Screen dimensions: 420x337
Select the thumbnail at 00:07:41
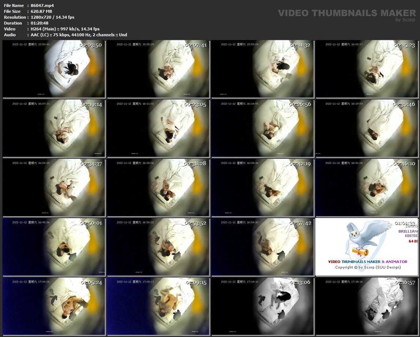point(158,69)
